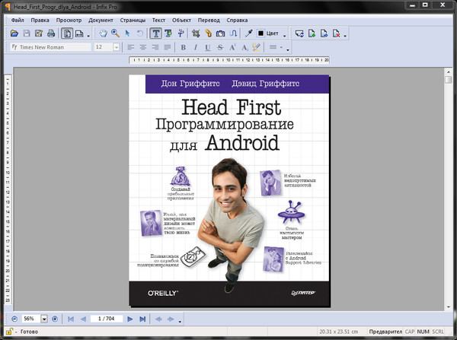Open the Файл menu

pos(18,19)
